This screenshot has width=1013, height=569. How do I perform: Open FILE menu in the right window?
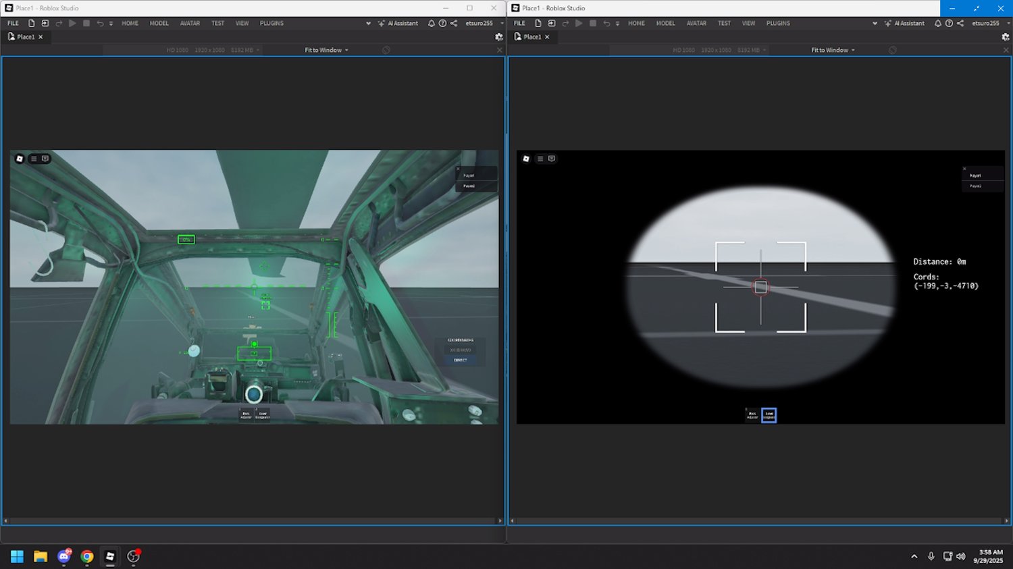tap(519, 23)
